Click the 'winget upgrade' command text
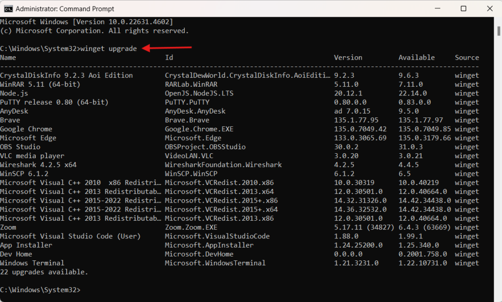This screenshot has height=302, width=502. coord(108,48)
